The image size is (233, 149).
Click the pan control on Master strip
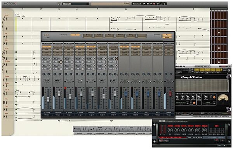169,81
